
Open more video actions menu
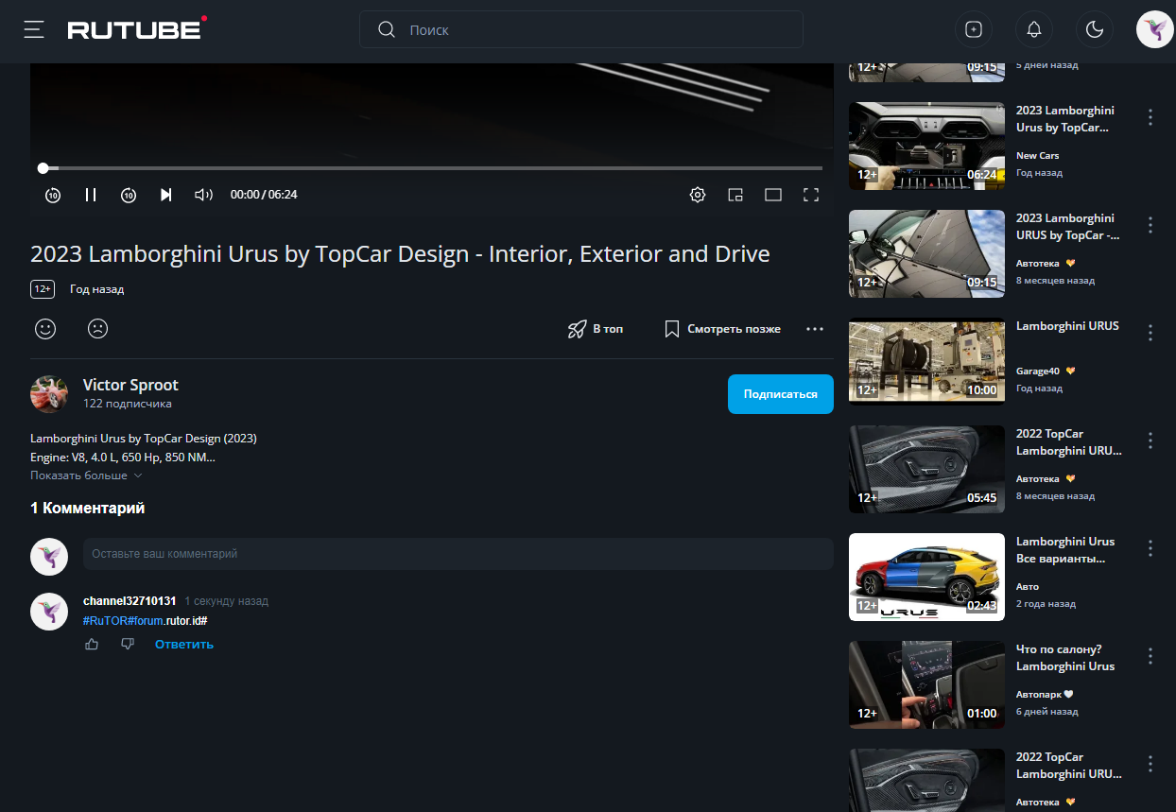tap(815, 329)
